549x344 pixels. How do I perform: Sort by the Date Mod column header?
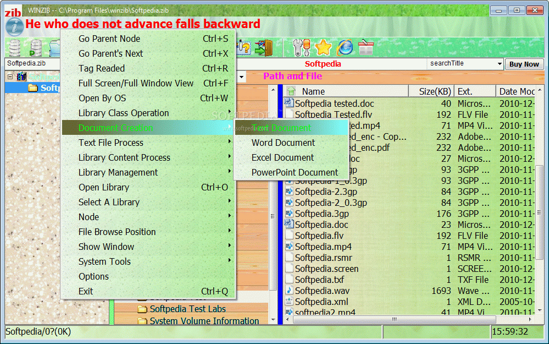click(x=516, y=91)
